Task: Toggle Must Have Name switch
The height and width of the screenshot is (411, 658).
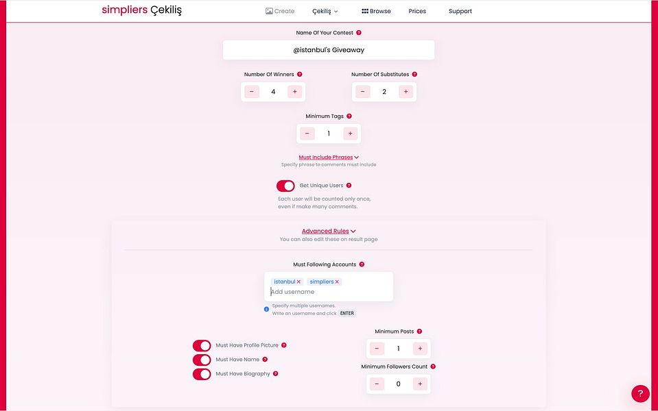Action: [202, 360]
